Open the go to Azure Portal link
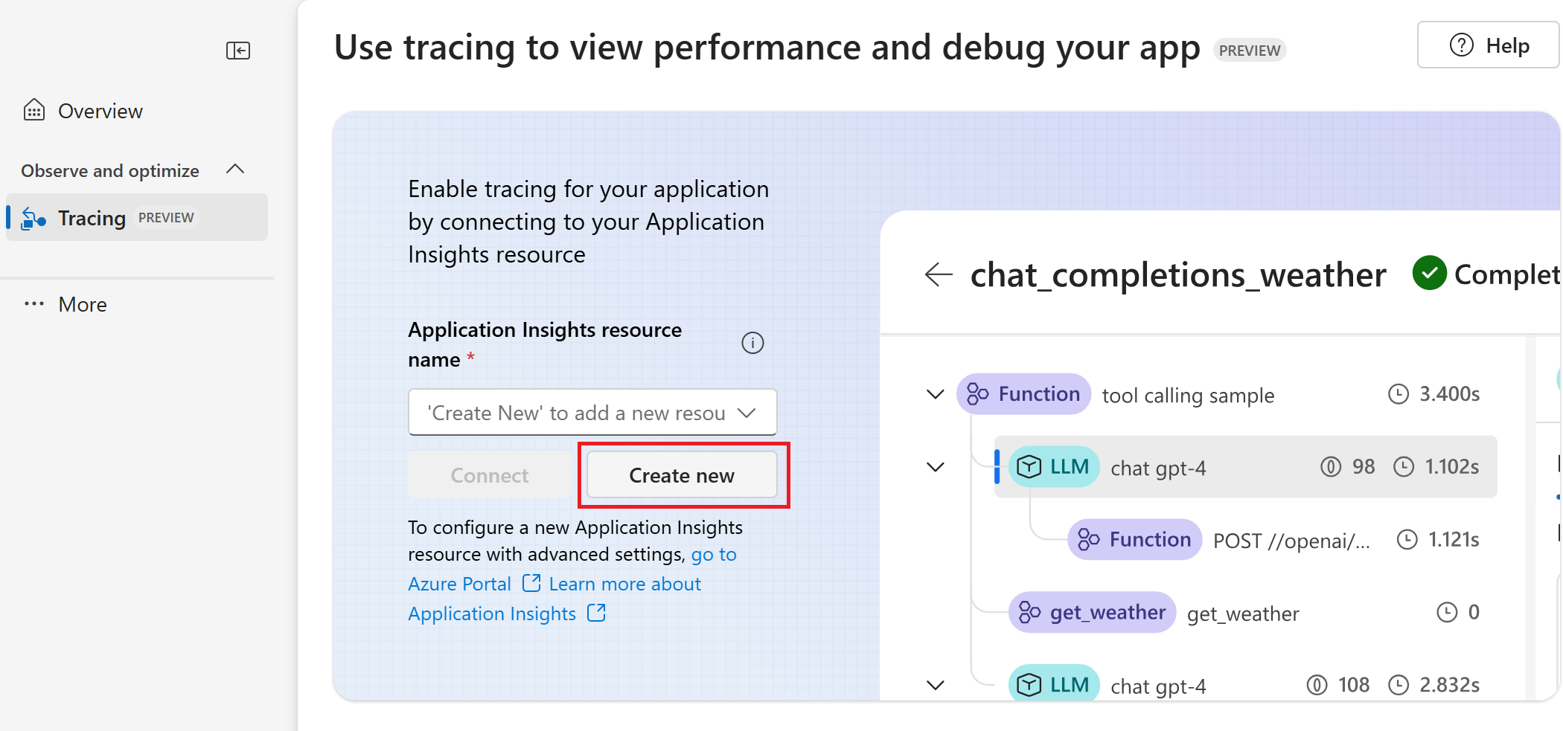The height and width of the screenshot is (731, 1563). tap(459, 584)
